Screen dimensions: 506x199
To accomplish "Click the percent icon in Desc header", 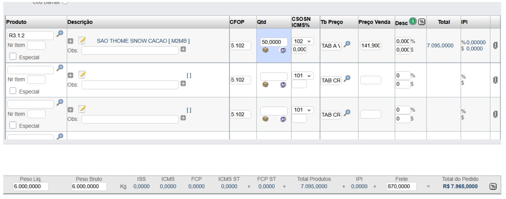I will point(421,22).
